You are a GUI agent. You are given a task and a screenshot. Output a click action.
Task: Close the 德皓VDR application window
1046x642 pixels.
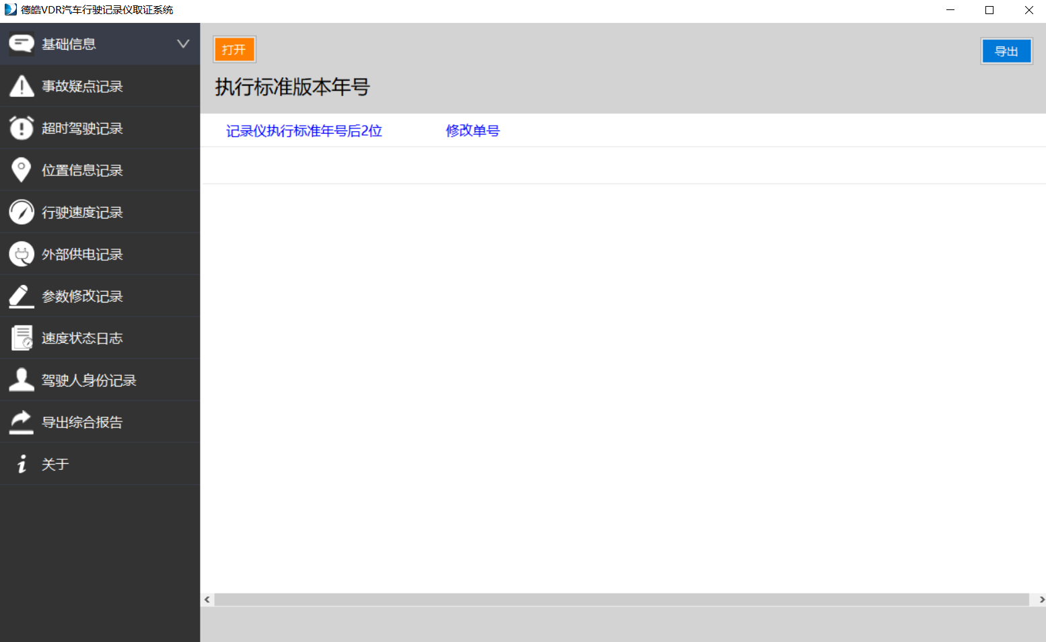pyautogui.click(x=1028, y=9)
